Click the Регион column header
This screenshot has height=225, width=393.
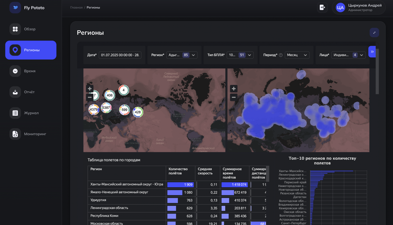click(x=127, y=173)
